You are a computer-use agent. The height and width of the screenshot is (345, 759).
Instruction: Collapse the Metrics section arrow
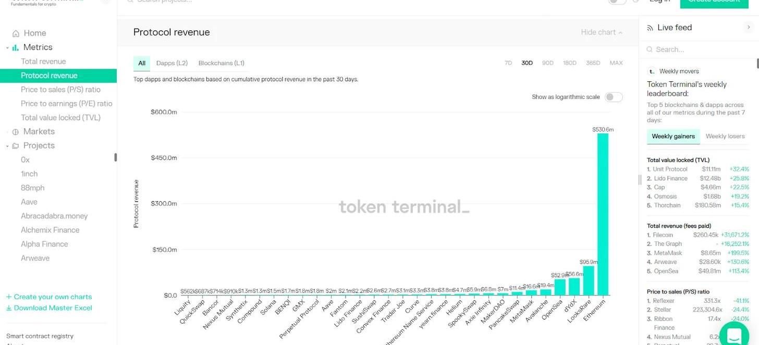(x=7, y=47)
